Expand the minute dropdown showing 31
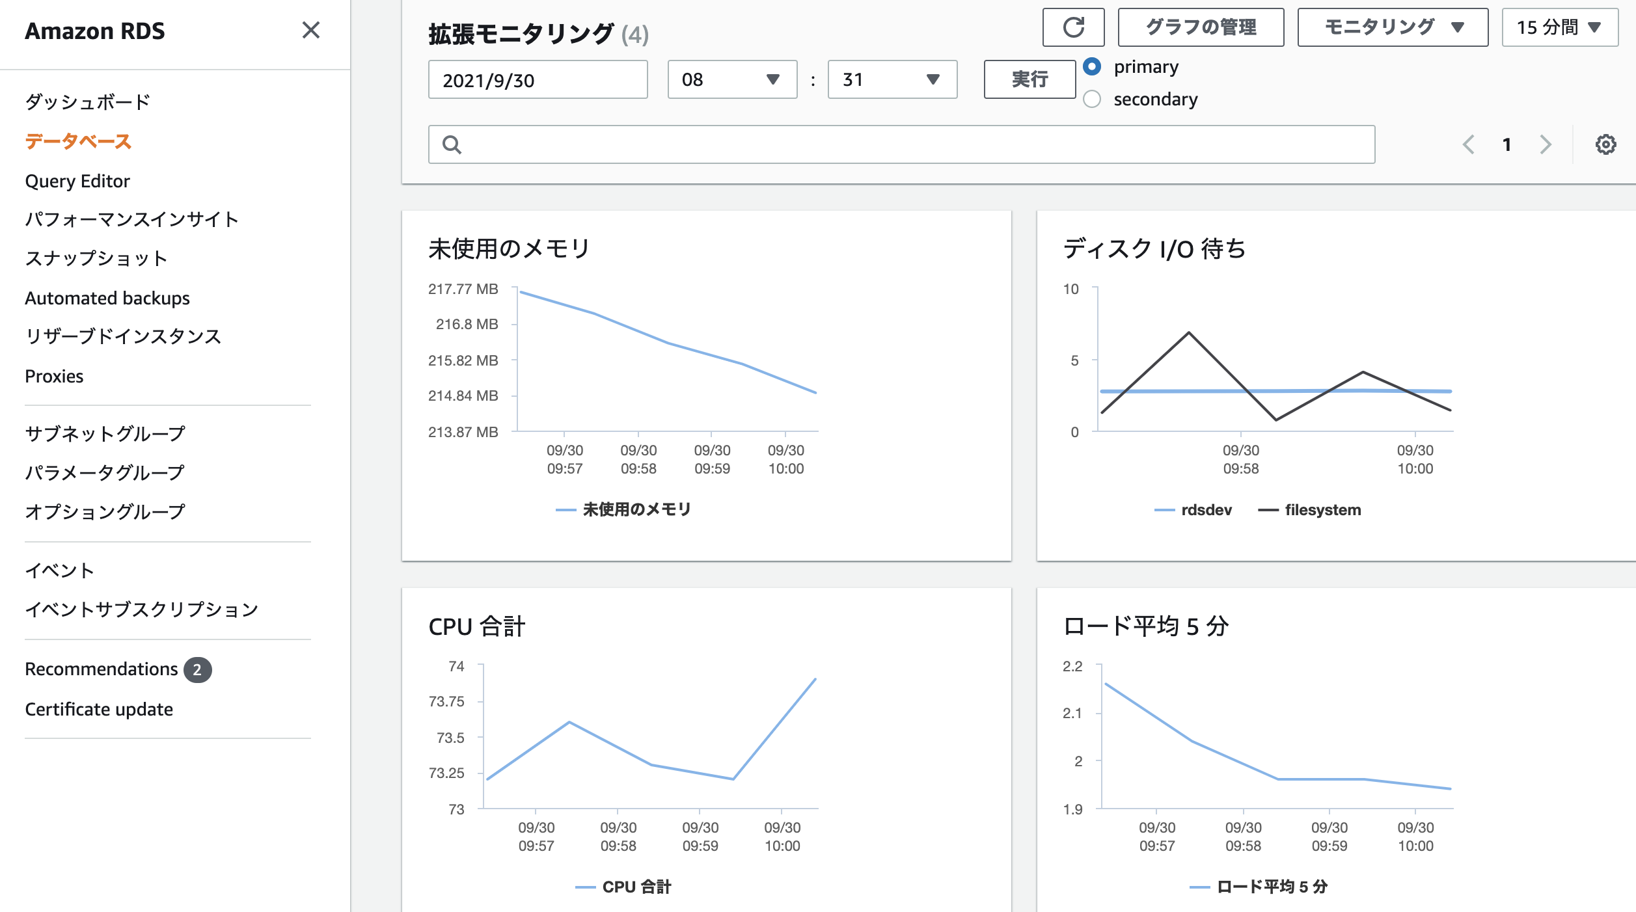1636x912 pixels. pos(892,79)
